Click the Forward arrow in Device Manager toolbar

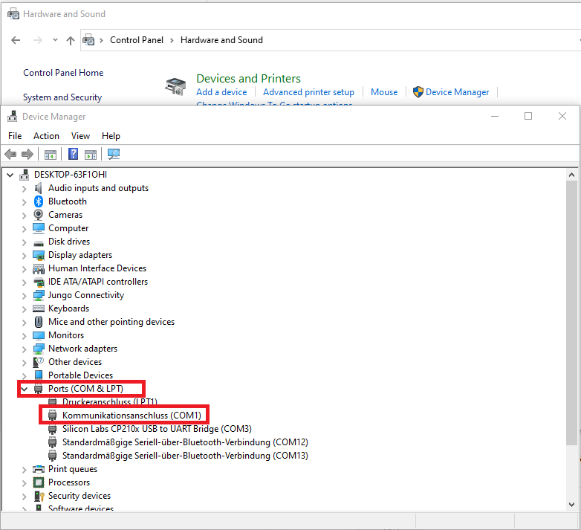pos(27,154)
